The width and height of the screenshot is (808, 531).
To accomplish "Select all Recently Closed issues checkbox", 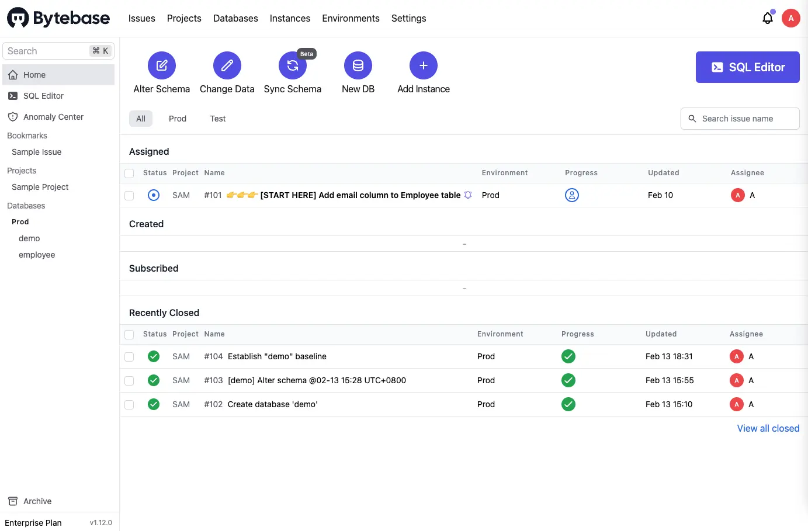I will coord(129,334).
